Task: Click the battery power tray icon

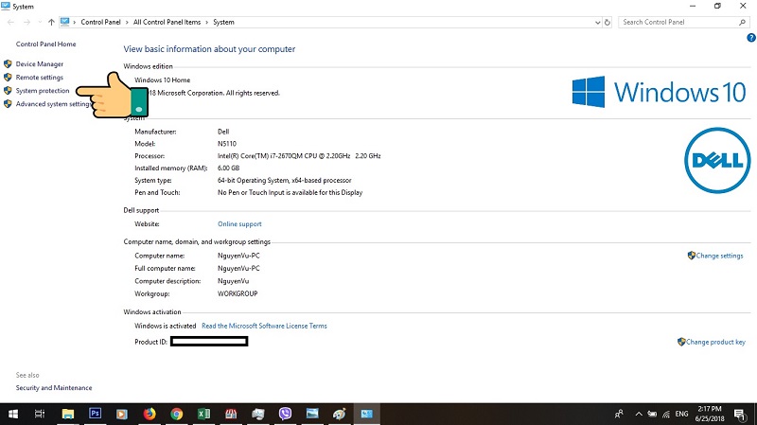Action: point(652,414)
